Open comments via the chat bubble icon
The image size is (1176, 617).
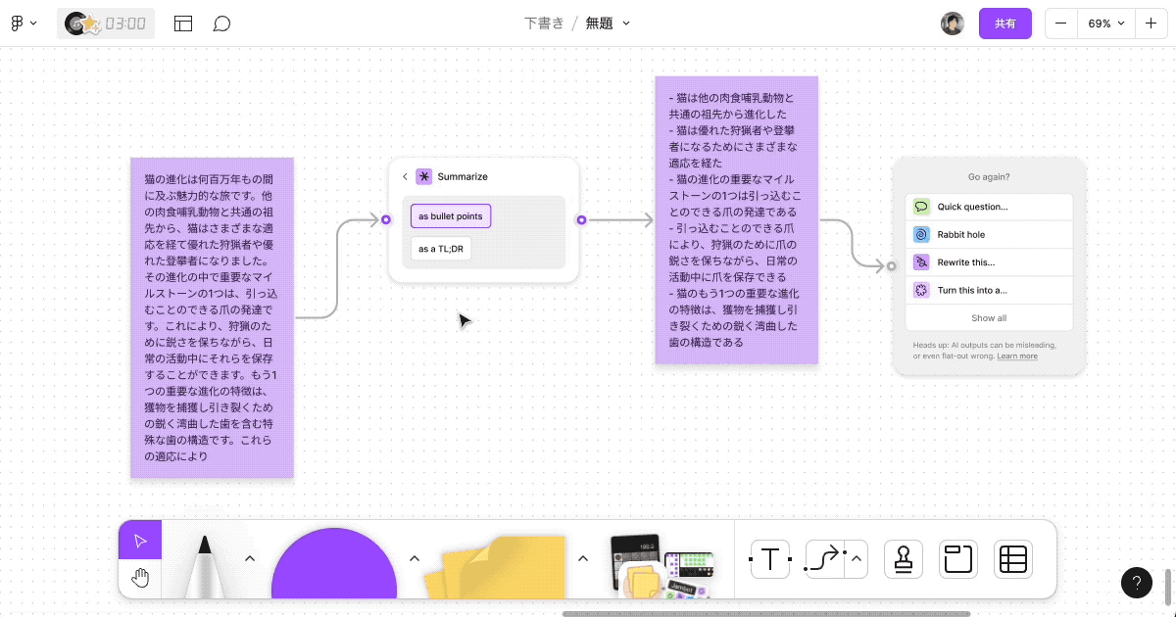(x=222, y=23)
